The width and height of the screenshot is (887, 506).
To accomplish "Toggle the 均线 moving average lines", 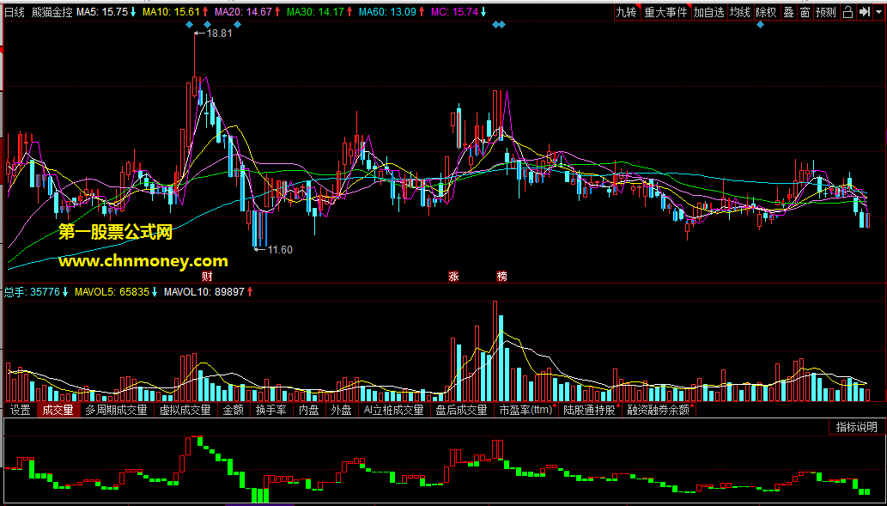I will [740, 12].
